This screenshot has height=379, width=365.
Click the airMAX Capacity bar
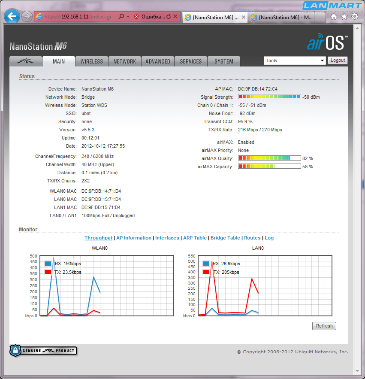point(269,167)
